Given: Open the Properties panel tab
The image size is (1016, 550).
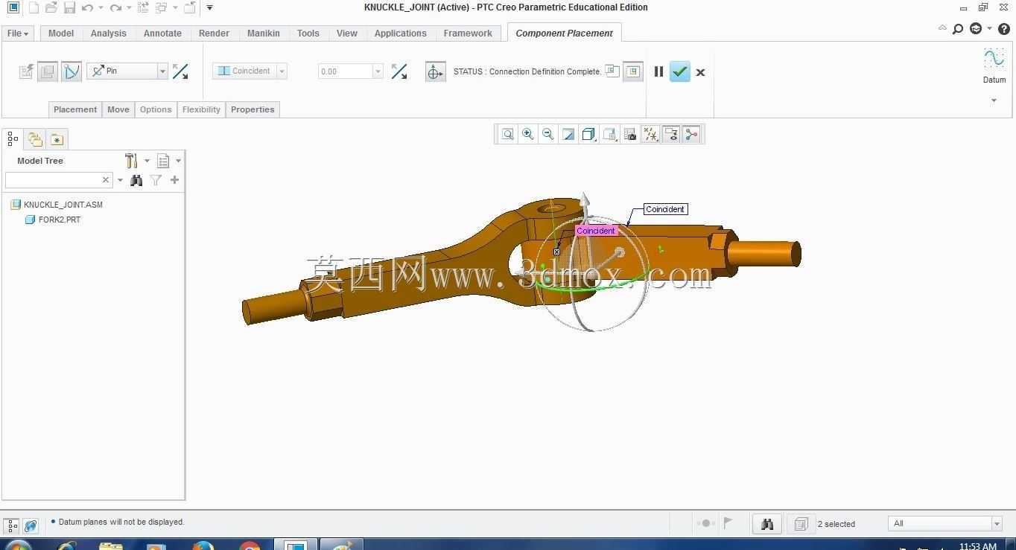Looking at the screenshot, I should [253, 109].
